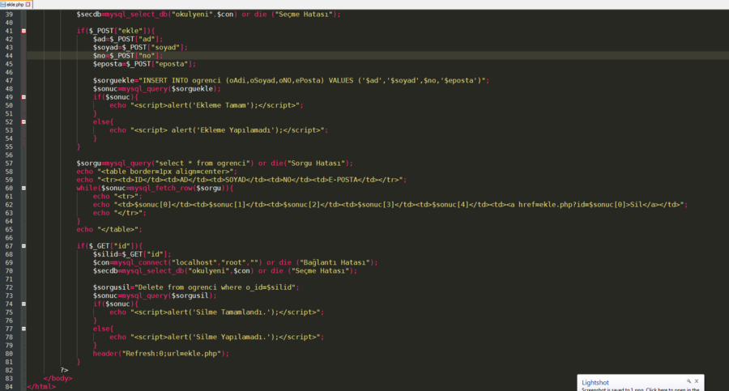Click line number 84 in the margin
The width and height of the screenshot is (729, 391).
(x=9, y=386)
